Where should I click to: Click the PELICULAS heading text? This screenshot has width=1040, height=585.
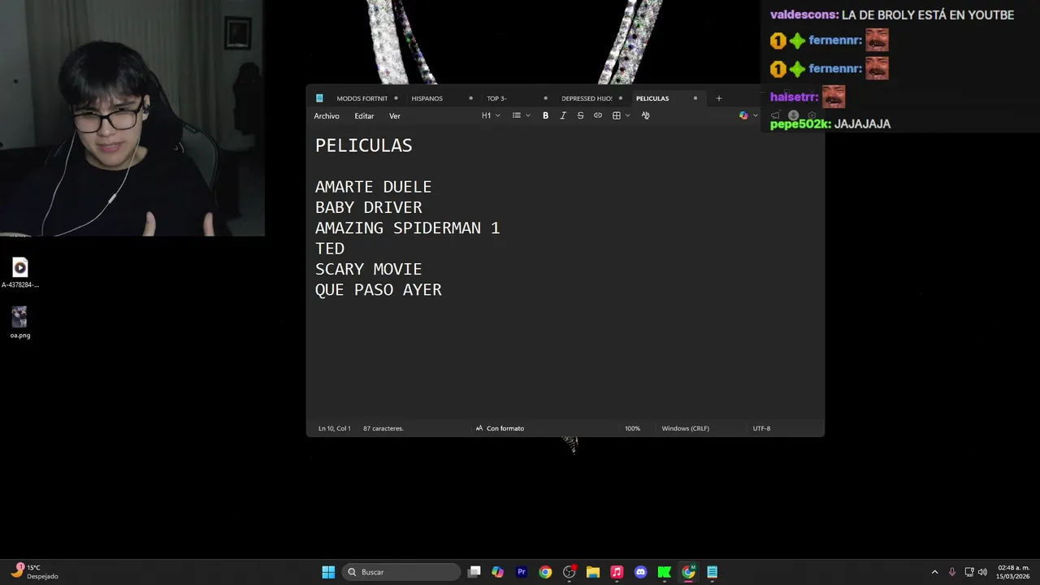coord(364,145)
